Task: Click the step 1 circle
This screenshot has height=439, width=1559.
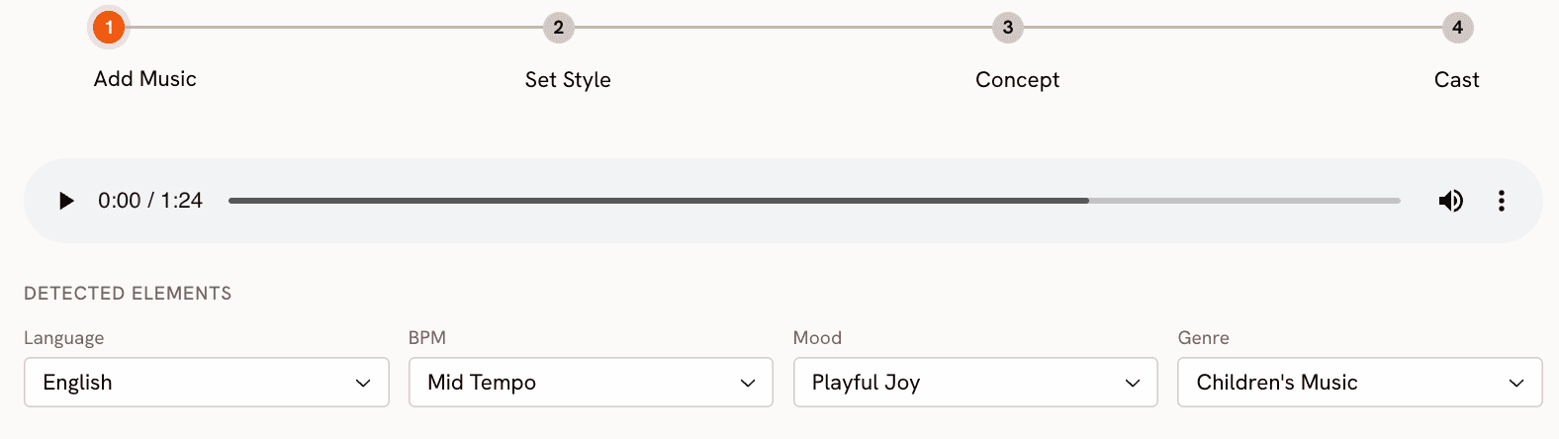Action: click(x=109, y=27)
